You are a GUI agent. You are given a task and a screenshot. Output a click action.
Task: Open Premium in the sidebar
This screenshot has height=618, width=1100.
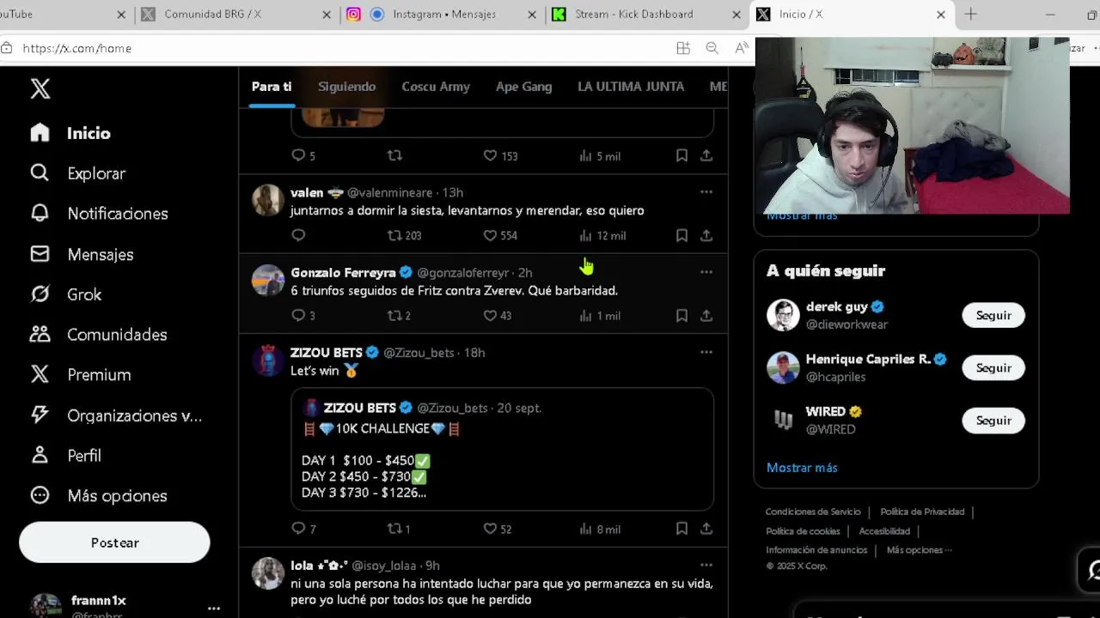81,375
